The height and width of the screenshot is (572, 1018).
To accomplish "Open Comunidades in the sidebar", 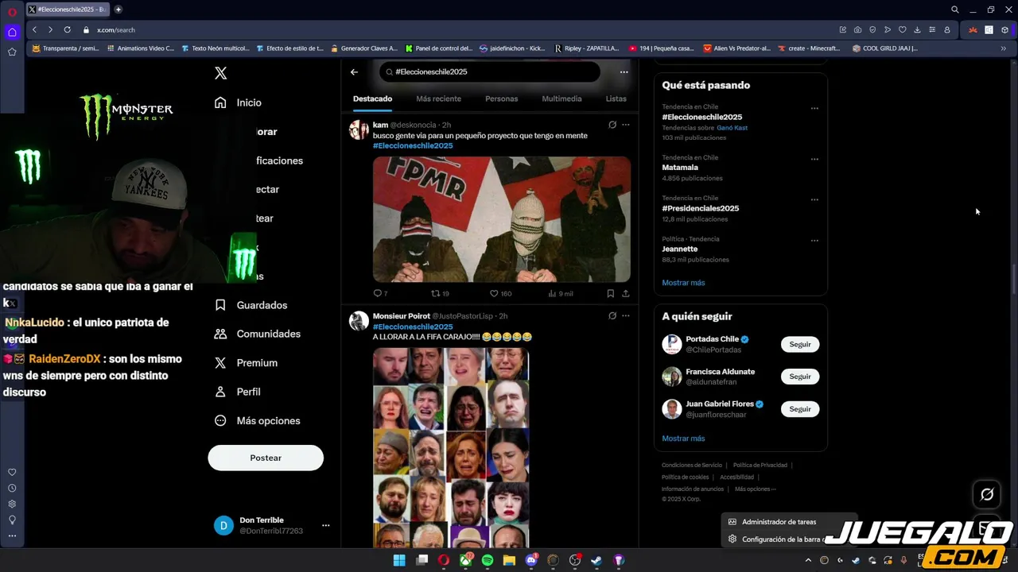I will (257, 334).
